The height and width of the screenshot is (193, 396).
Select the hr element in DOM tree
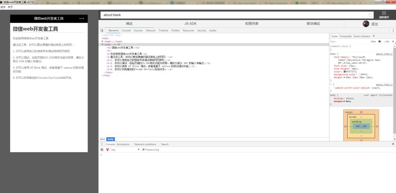(x=109, y=50)
